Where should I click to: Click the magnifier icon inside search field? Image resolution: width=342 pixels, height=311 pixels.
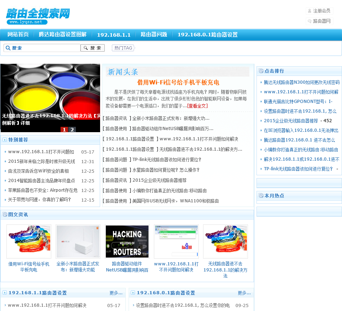click(x=8, y=48)
